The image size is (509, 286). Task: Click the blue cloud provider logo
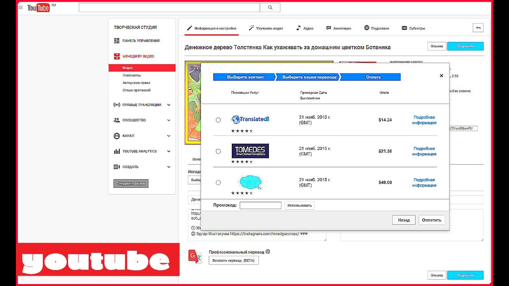pos(251,182)
